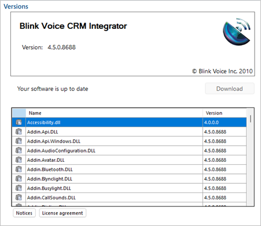The width and height of the screenshot is (261, 226).
Task: Select the file icon beside Addin.Busylight.DLL
Action: coord(19,188)
